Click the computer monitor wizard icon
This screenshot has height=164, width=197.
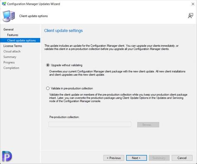click(x=9, y=16)
